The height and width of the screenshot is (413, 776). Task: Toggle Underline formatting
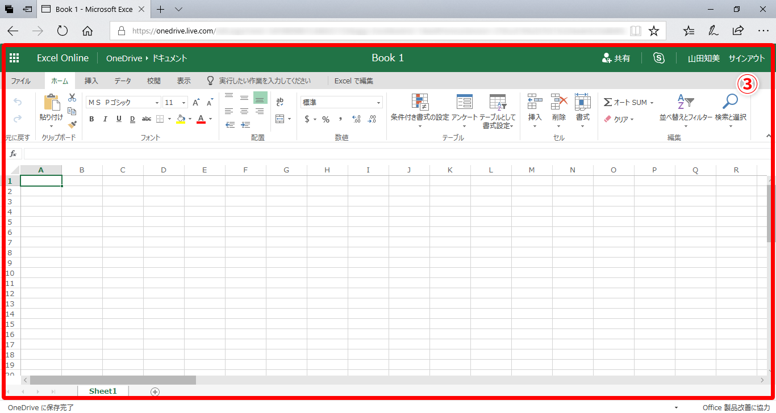tap(119, 119)
